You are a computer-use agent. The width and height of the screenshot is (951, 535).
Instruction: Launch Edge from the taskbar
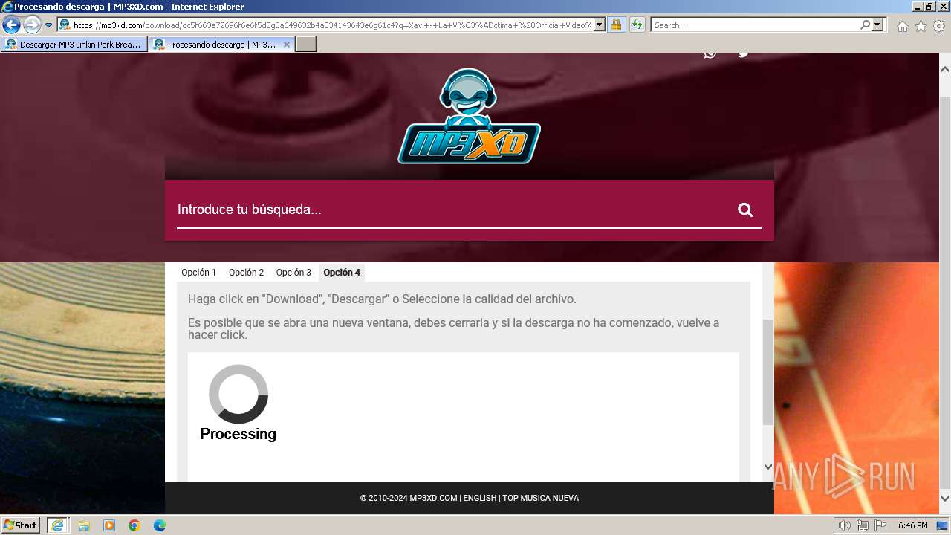[160, 525]
